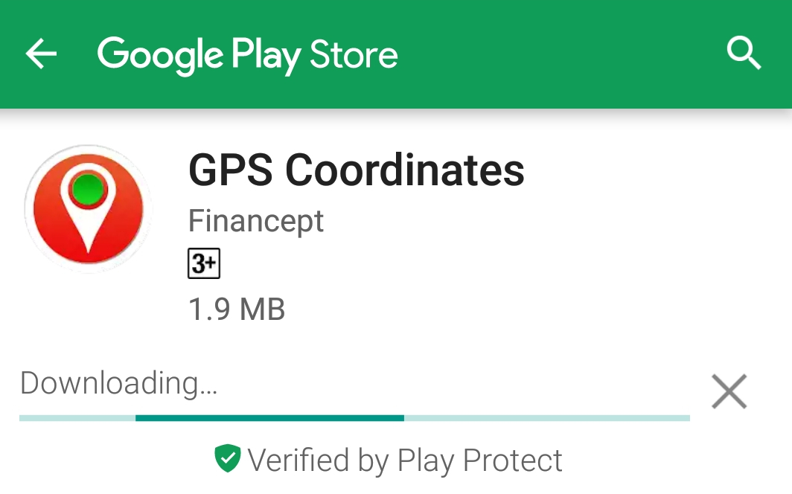
Task: Cancel the download with the X icon
Action: [x=729, y=391]
